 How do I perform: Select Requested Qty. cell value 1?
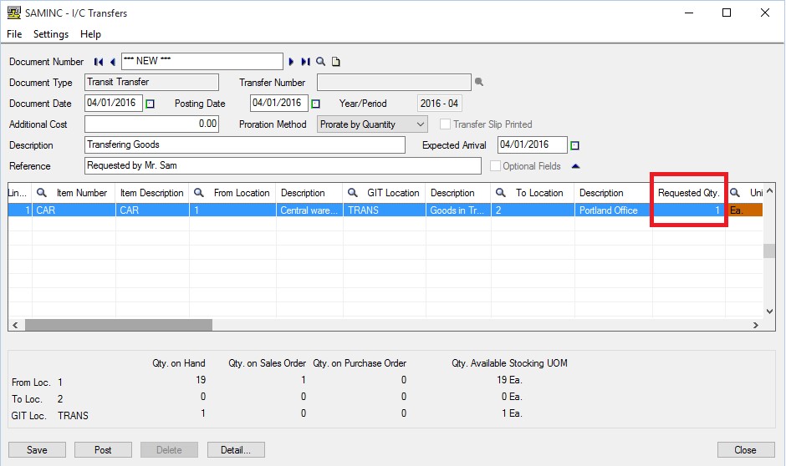click(689, 210)
